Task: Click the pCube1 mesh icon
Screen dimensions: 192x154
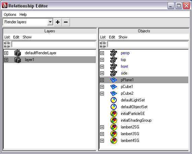Action: [114, 87]
